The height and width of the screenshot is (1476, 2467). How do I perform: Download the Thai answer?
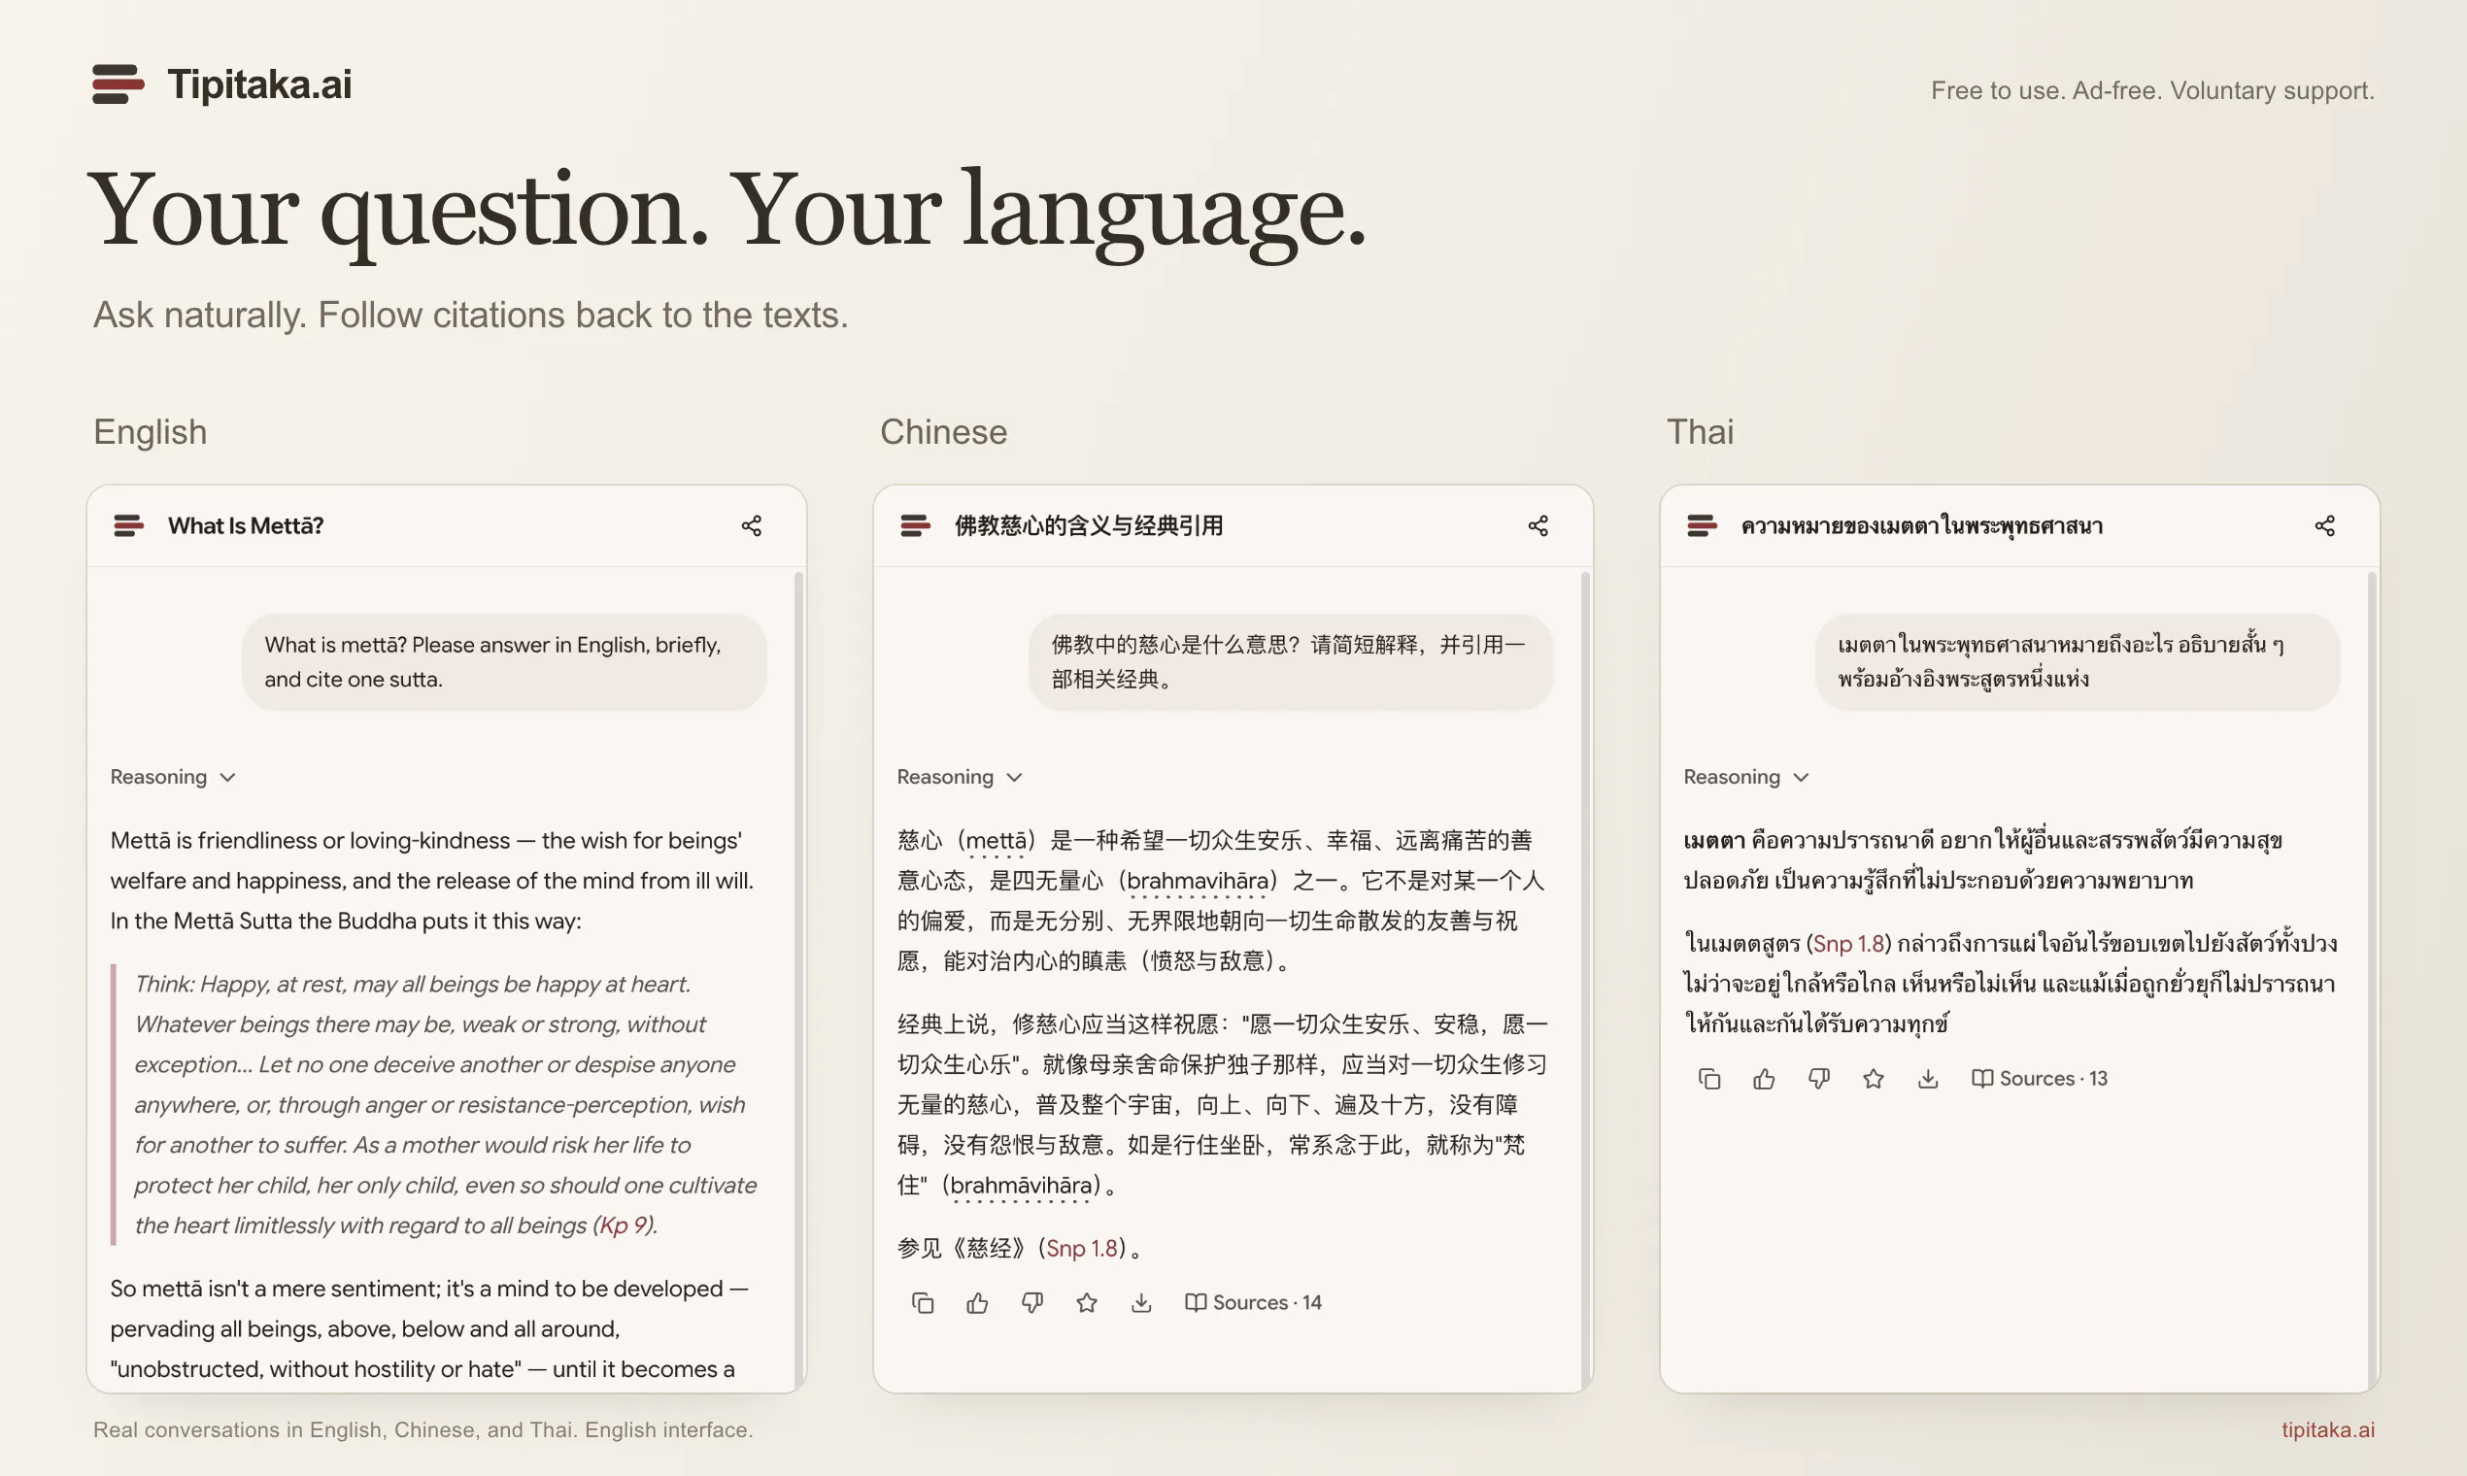click(x=1928, y=1079)
